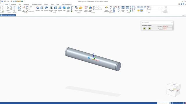Switch to the Tools ribbon tab

pyautogui.click(x=52, y=4)
